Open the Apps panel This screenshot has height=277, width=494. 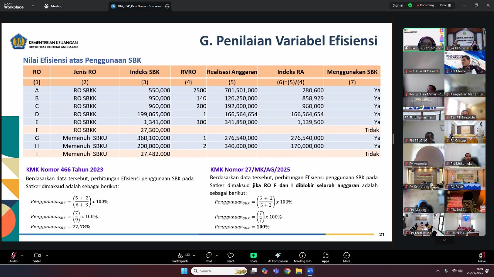tap(325, 257)
